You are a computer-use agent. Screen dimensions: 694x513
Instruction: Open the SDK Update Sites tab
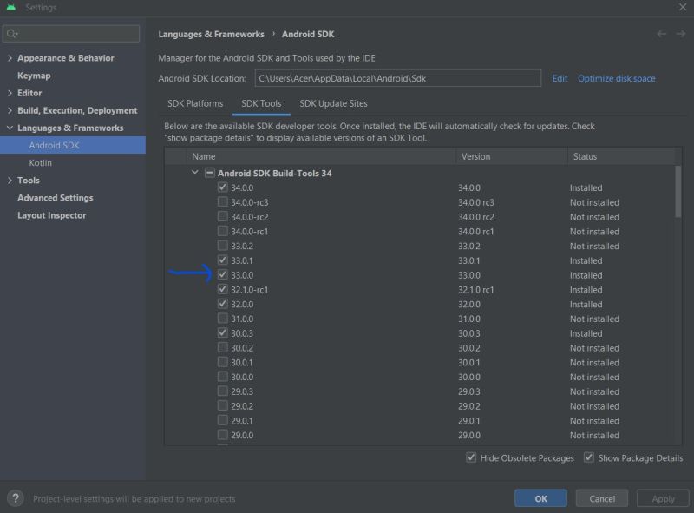pyautogui.click(x=333, y=102)
